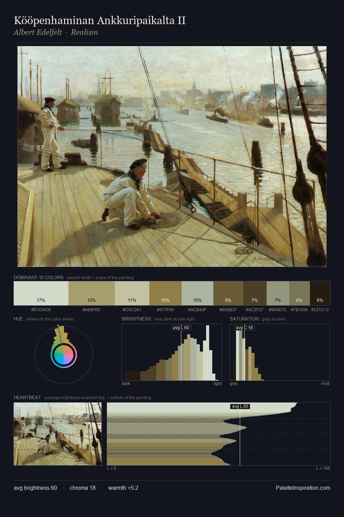
Task: Click the hex code '#D1DAC9' text
Action: click(41, 310)
